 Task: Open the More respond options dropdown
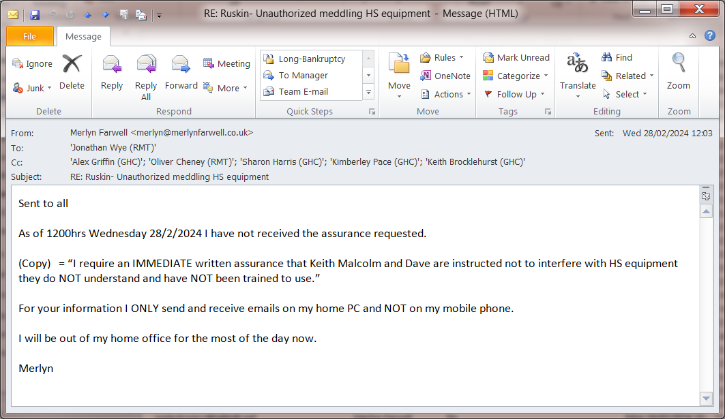[x=226, y=88]
